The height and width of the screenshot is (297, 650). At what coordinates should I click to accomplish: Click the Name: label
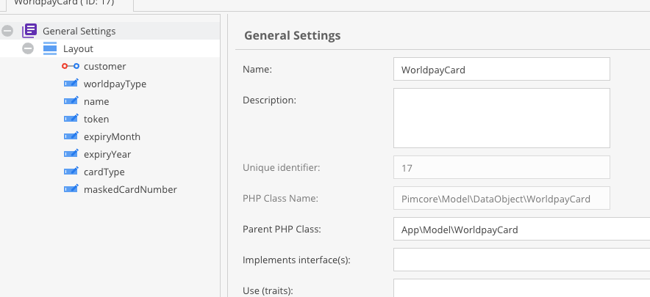257,70
